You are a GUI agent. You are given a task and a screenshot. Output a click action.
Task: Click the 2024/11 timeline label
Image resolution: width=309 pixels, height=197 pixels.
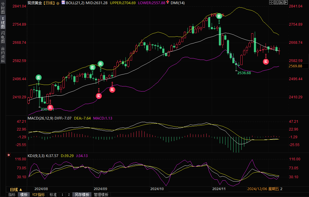pos(219,189)
